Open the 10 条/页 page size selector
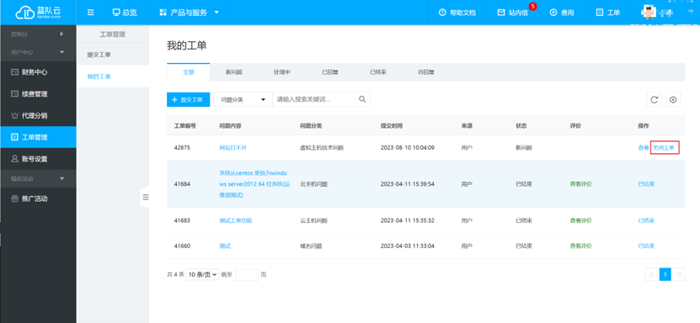Viewport: 700px width, 323px height. pyautogui.click(x=202, y=275)
